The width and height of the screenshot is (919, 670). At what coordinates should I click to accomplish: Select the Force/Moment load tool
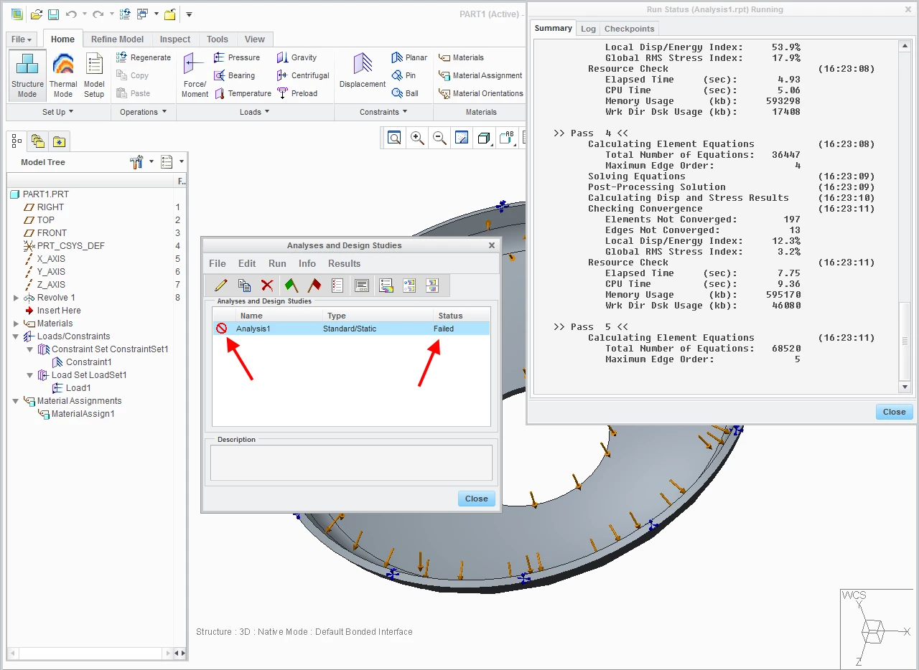point(195,75)
